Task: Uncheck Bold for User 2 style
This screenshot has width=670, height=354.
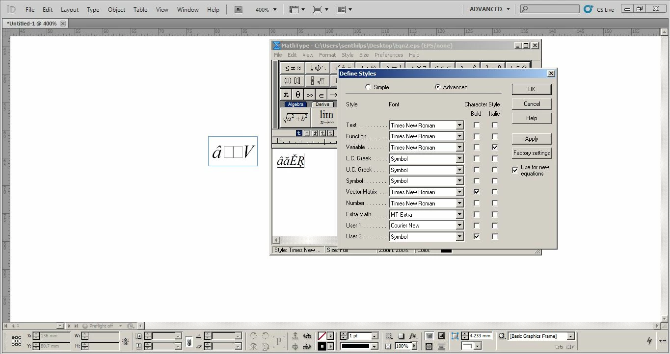Action: tap(477, 236)
